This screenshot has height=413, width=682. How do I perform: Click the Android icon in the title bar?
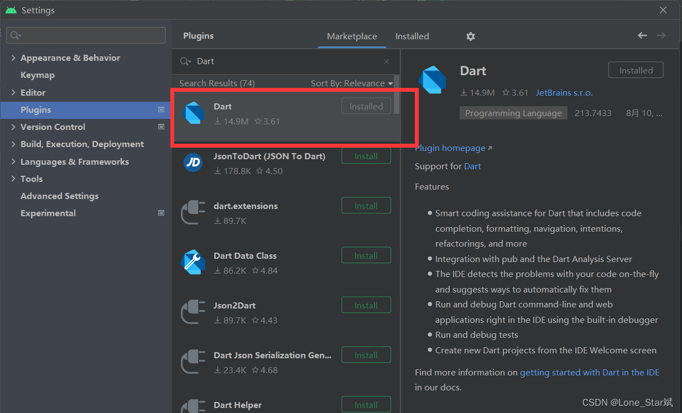tap(11, 10)
